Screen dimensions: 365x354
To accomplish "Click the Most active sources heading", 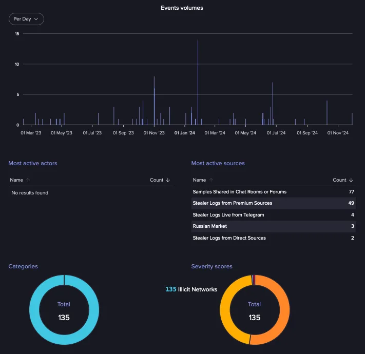I will [x=218, y=163].
